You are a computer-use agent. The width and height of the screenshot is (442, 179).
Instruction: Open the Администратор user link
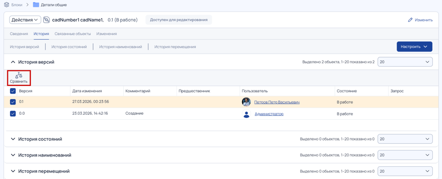tap(269, 114)
